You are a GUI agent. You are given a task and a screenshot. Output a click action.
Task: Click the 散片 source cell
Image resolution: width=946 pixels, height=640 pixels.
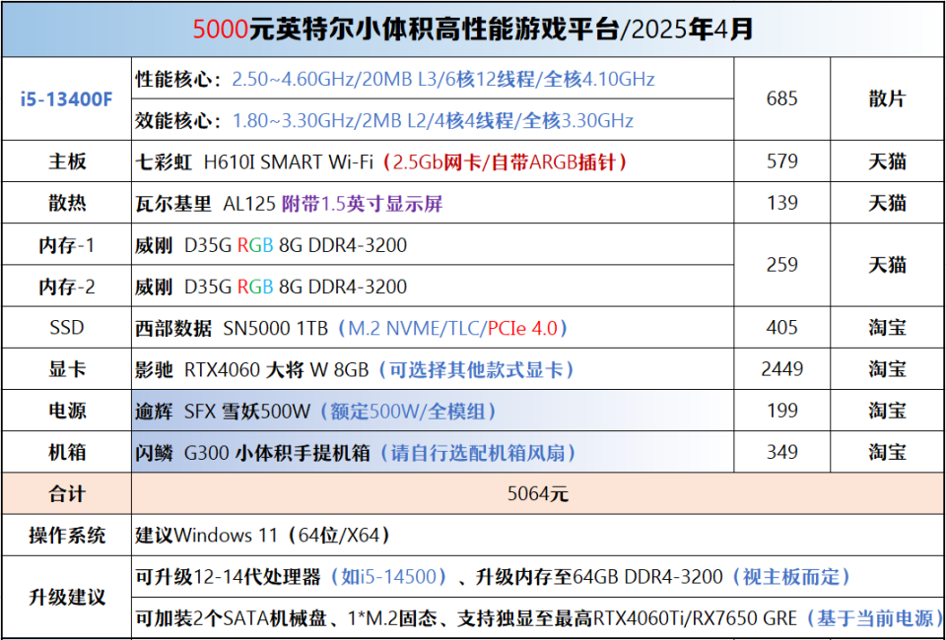pyautogui.click(x=888, y=98)
